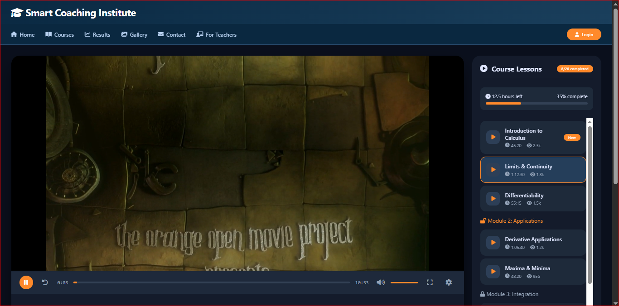Play the Introduction to Calculus lesson

pos(493,137)
